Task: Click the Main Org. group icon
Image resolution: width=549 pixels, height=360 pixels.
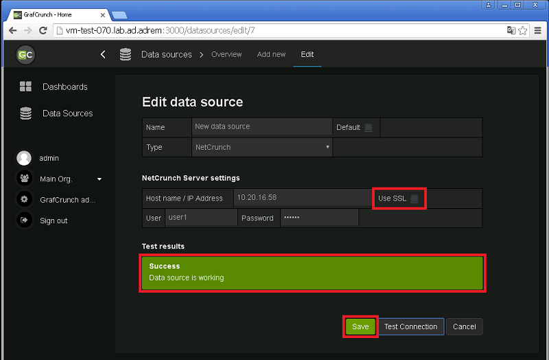Action: click(x=24, y=179)
